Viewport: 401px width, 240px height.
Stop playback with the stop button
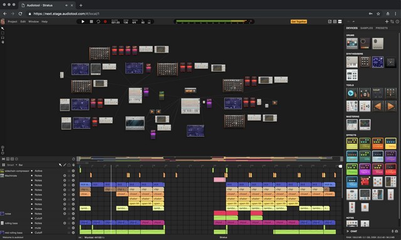click(x=91, y=22)
